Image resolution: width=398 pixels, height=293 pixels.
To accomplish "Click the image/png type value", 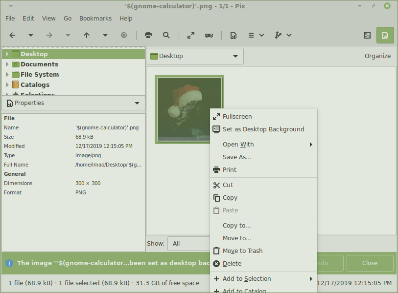I will [88, 155].
